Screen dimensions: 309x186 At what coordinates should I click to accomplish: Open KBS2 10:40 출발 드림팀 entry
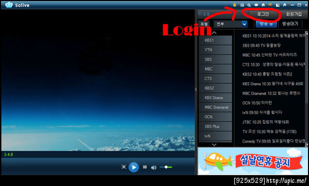(x=267, y=74)
